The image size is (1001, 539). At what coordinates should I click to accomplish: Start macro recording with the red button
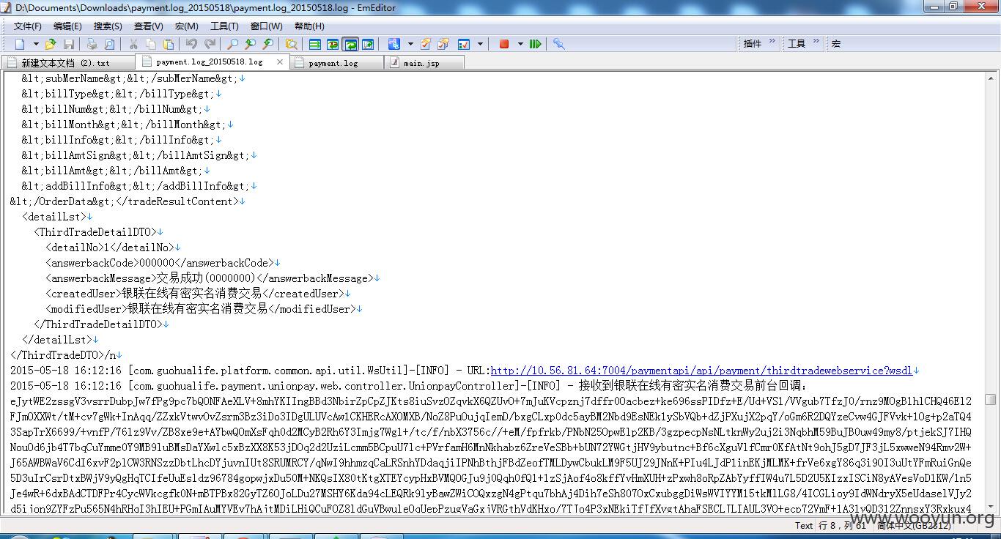(x=504, y=44)
